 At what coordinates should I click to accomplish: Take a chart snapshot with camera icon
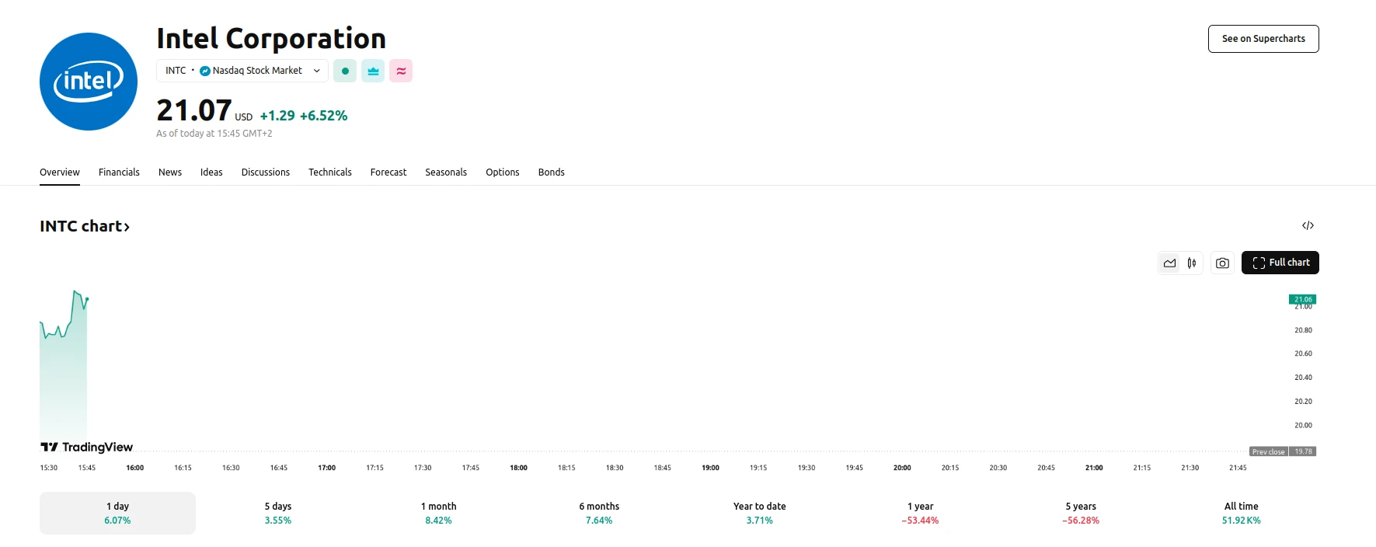1222,263
